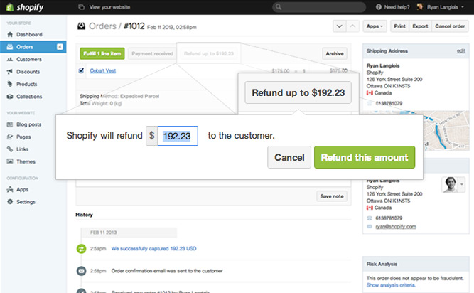Viewport: 474px width, 293px height.
Task: Go to Products page
Action: click(26, 84)
